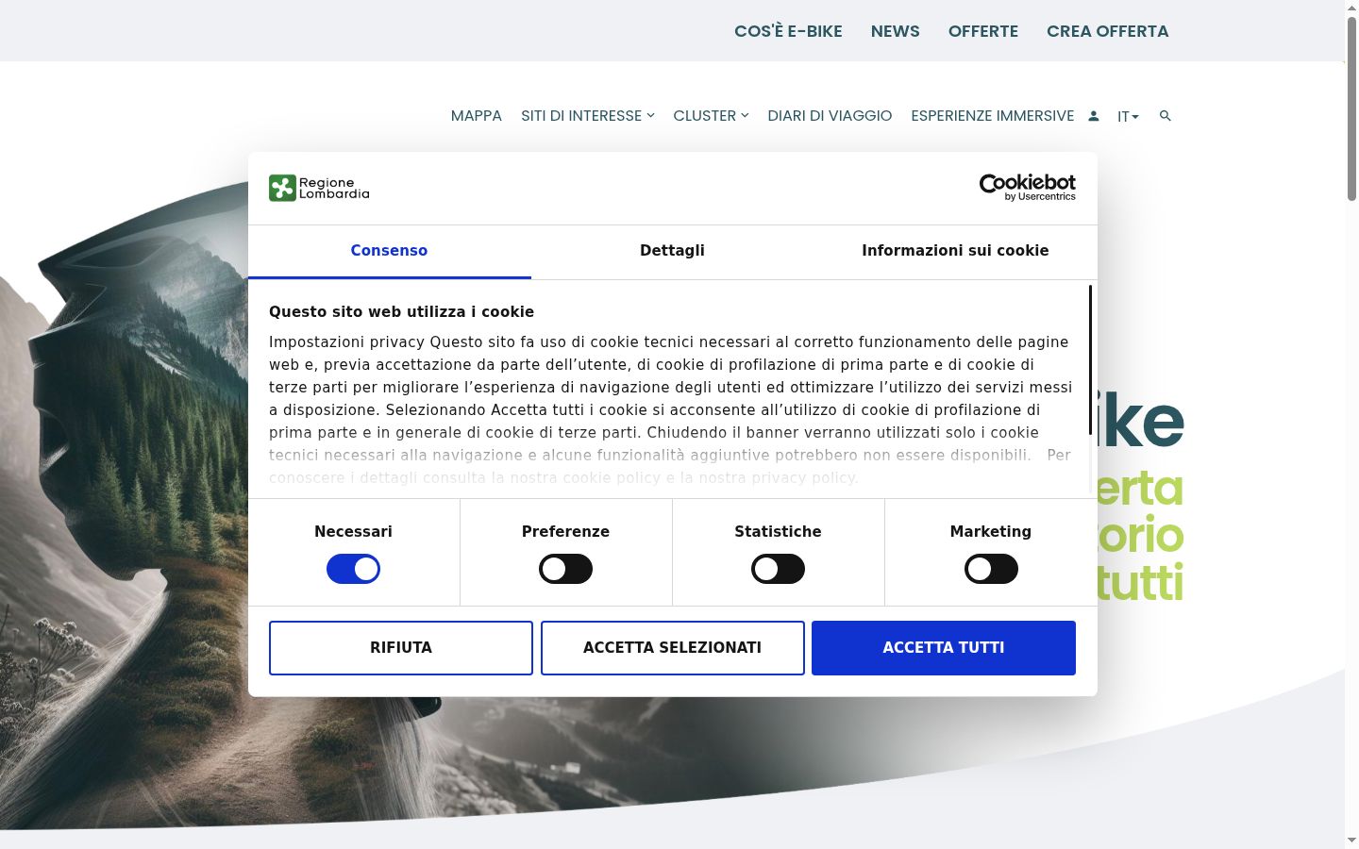The width and height of the screenshot is (1359, 849).
Task: Open the Offerte link
Action: pyautogui.click(x=983, y=31)
